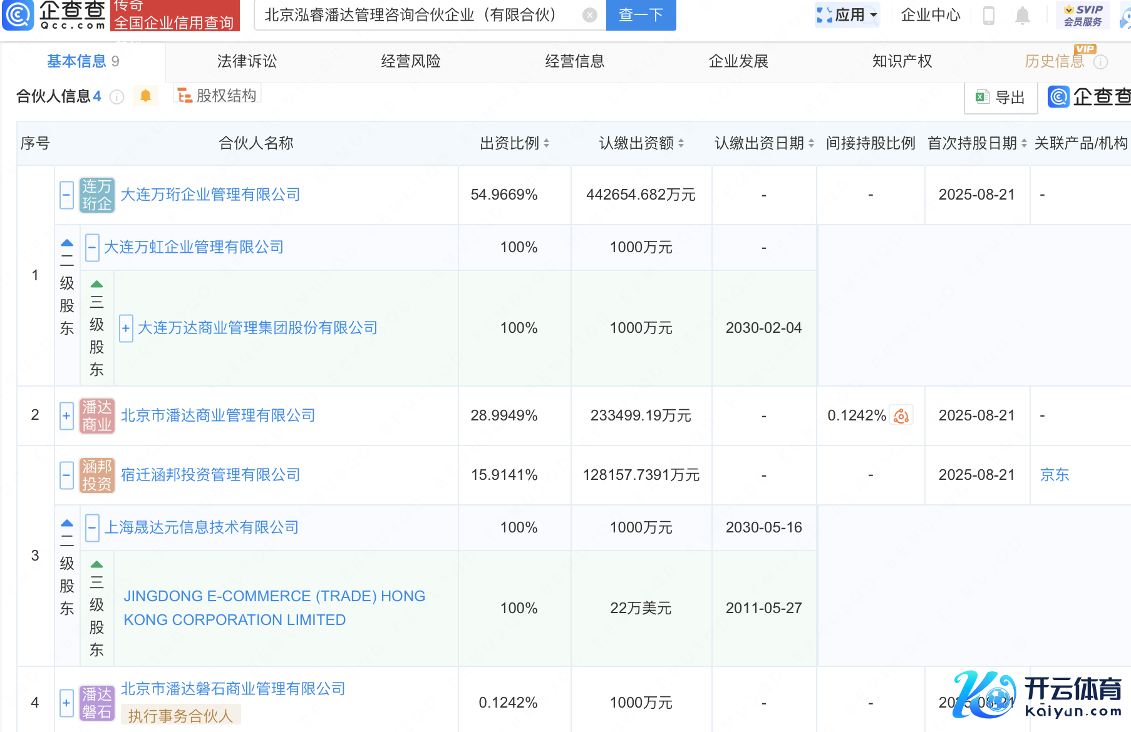This screenshot has width=1131, height=732.
Task: Click the mobile phone icon in header
Action: (x=989, y=15)
